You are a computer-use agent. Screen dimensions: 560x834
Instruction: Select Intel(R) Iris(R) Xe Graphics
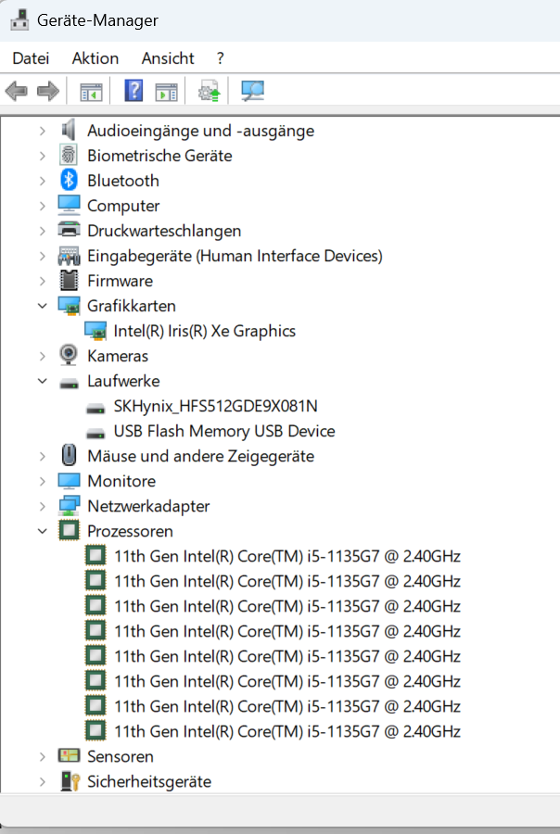(x=204, y=331)
